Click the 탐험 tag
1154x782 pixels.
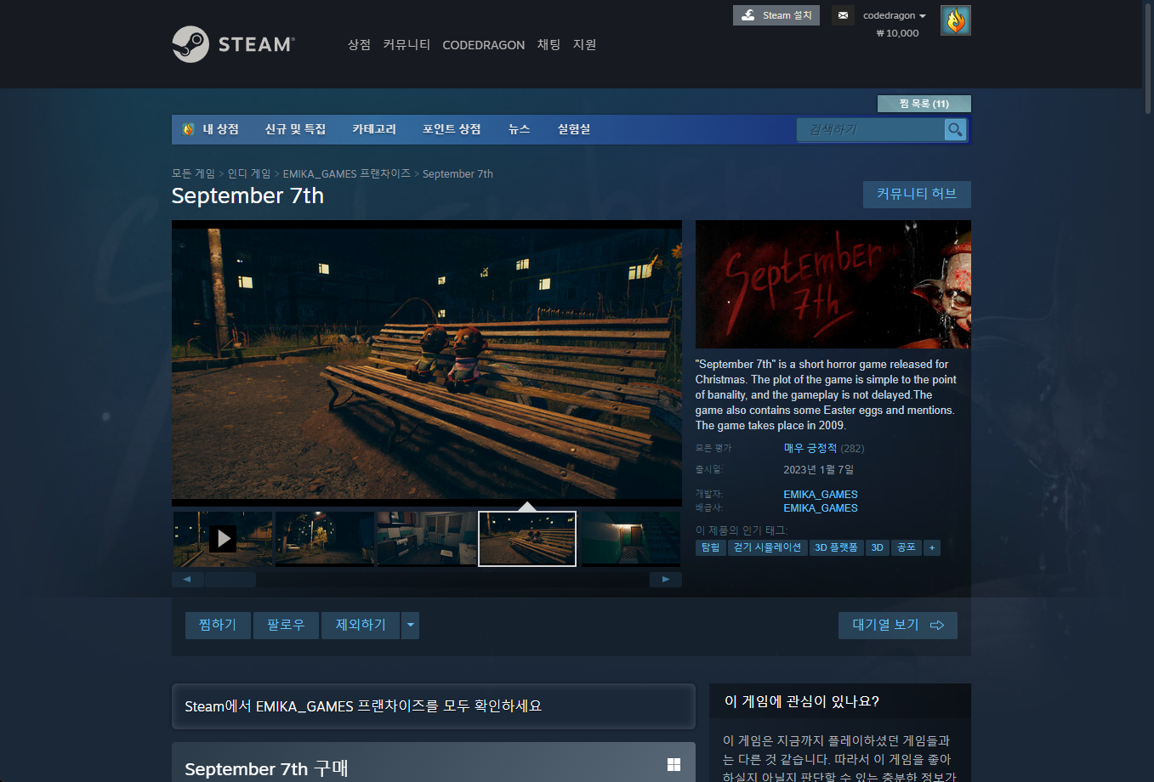pyautogui.click(x=710, y=547)
